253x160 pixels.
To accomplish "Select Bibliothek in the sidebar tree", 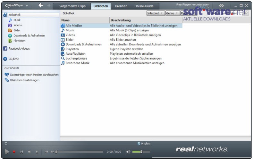I will (31, 15).
